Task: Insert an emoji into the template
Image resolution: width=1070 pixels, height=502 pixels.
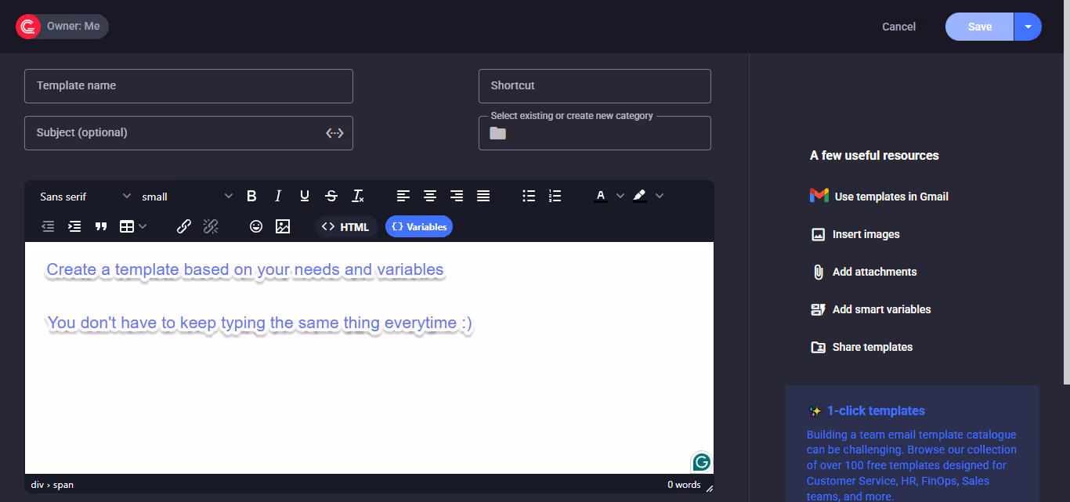Action: [256, 226]
